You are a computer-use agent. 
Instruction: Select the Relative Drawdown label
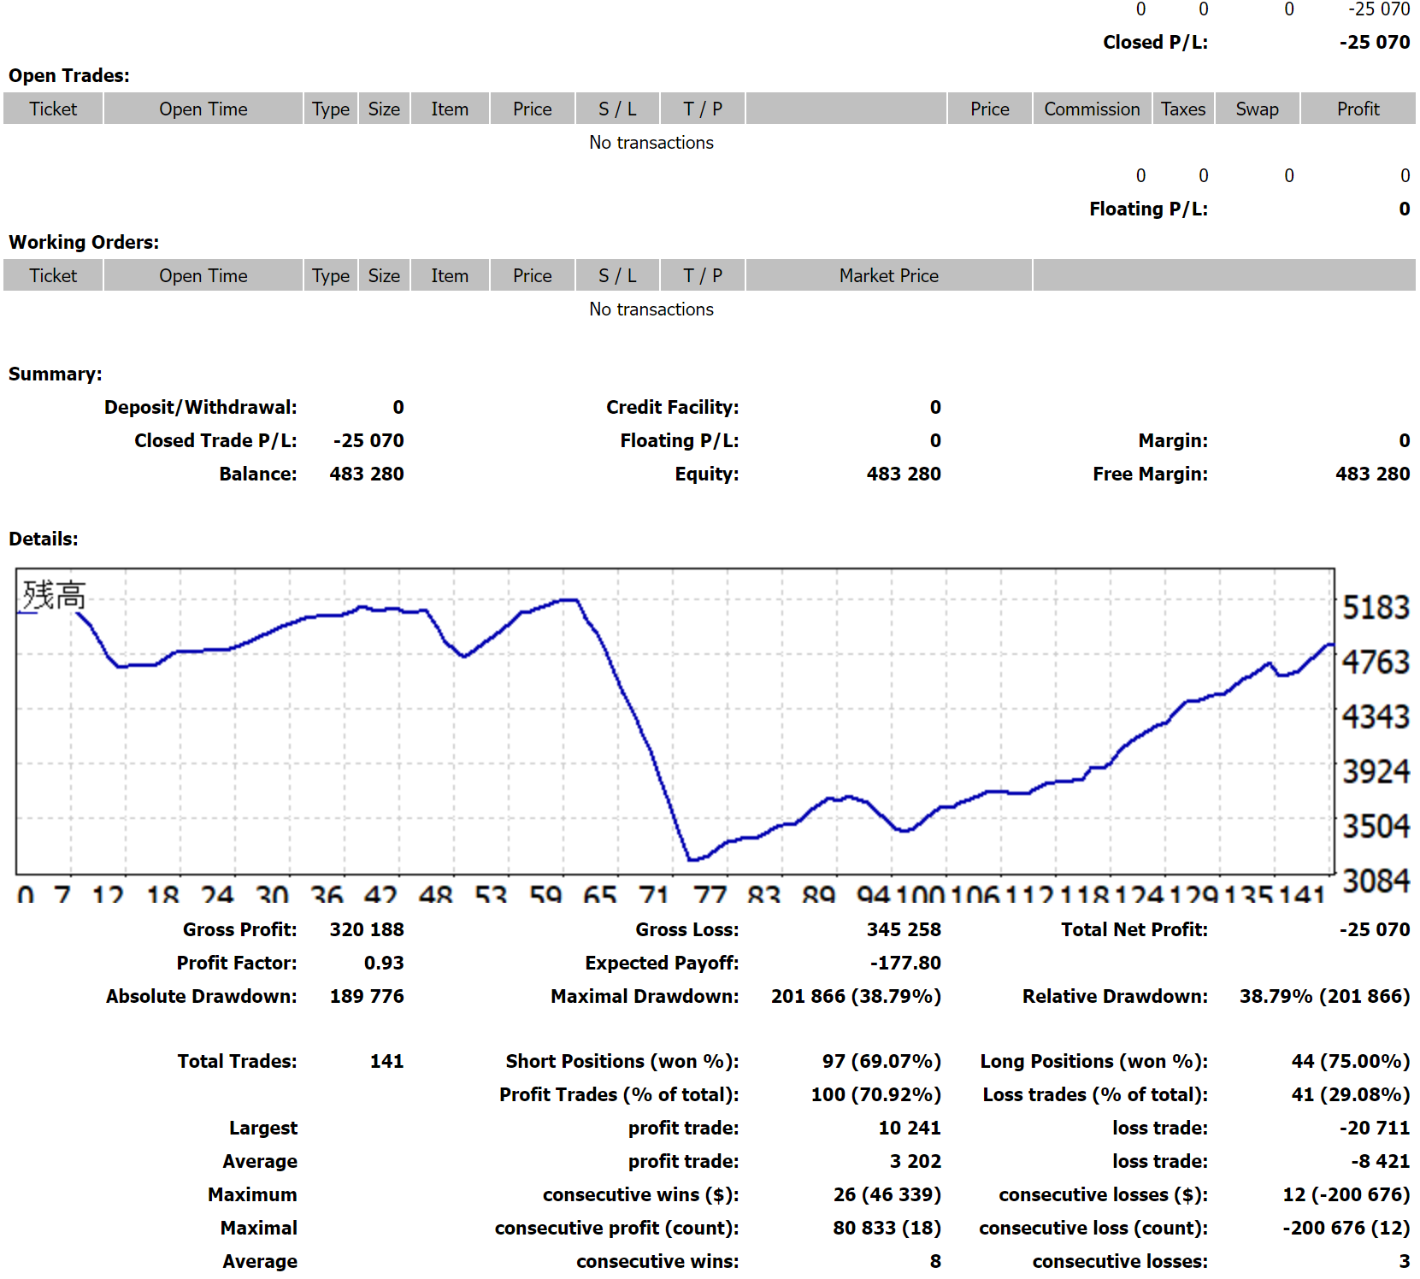click(1115, 996)
